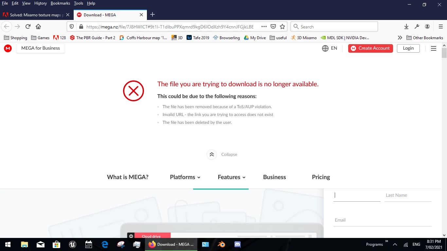Collapse the error reasons section

click(222, 155)
